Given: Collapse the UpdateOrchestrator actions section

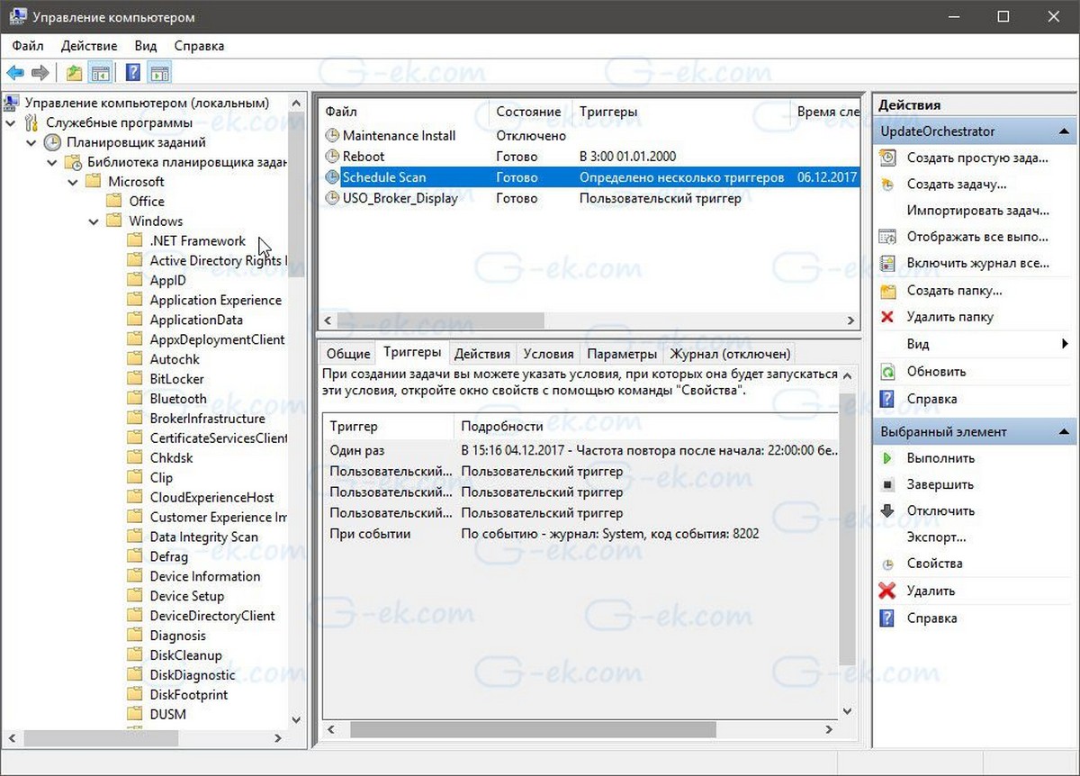Looking at the screenshot, I should pyautogui.click(x=1063, y=131).
